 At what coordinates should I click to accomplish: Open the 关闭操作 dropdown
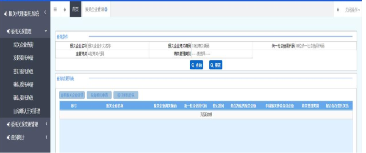(352, 10)
